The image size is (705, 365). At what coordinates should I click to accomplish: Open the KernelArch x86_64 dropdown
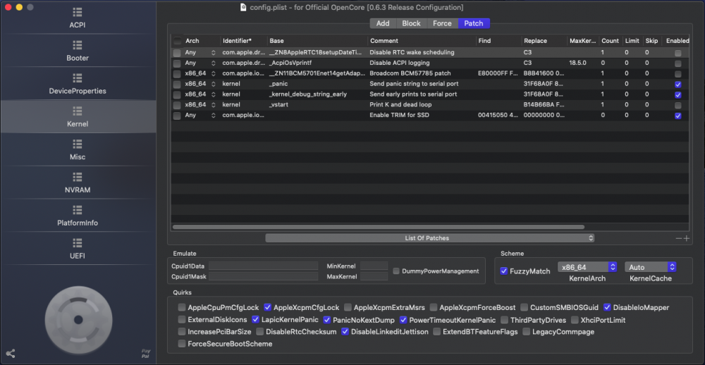(x=587, y=267)
